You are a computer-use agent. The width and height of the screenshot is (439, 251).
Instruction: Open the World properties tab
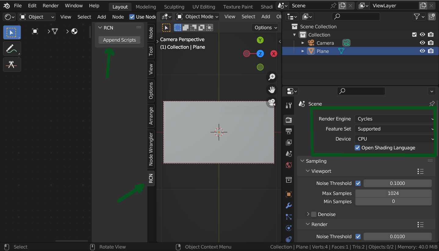click(x=289, y=165)
